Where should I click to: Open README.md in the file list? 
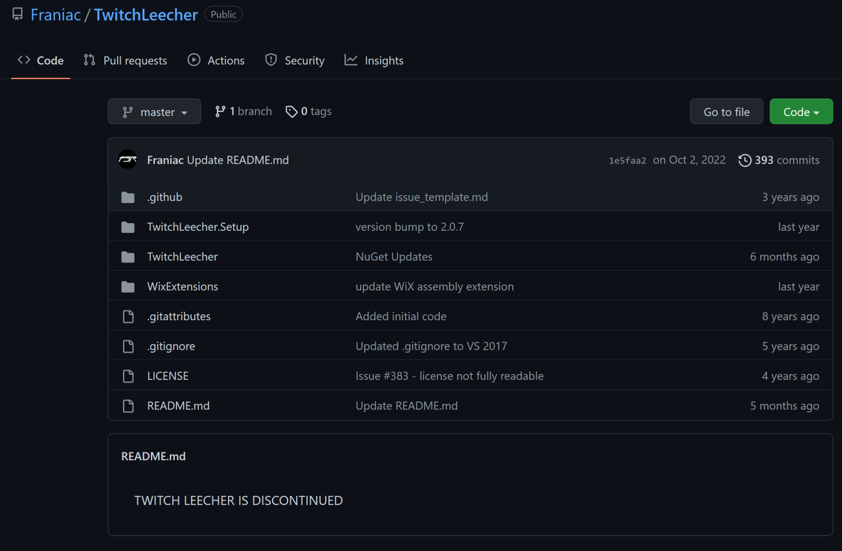tap(178, 406)
